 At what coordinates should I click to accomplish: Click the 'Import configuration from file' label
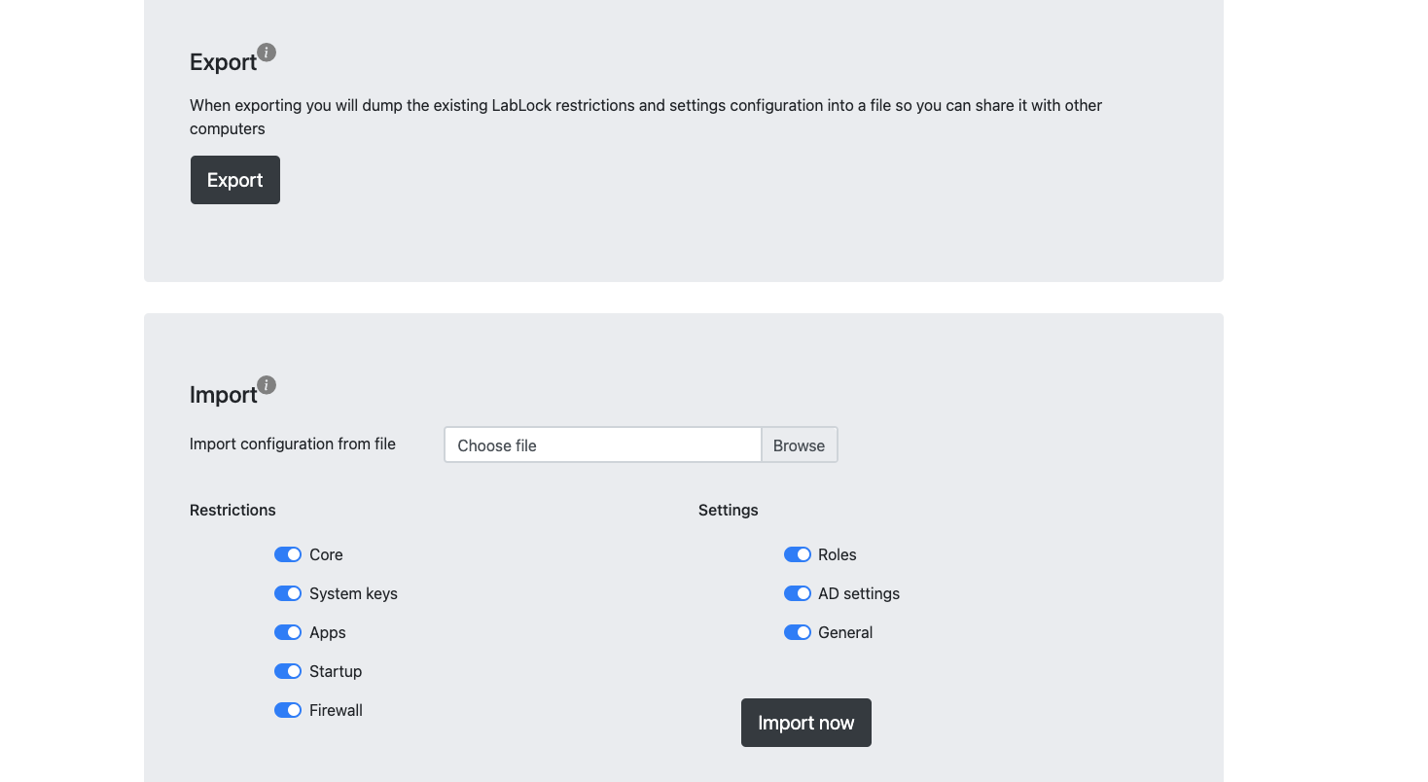tap(293, 444)
